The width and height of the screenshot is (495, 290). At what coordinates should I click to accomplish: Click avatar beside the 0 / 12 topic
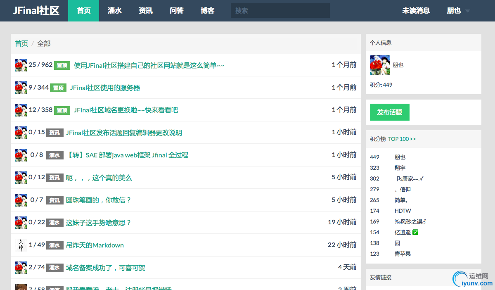click(21, 178)
